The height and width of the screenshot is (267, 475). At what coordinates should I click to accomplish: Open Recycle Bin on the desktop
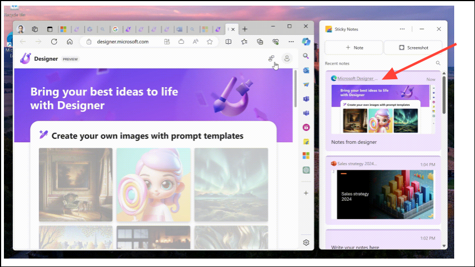14,11
